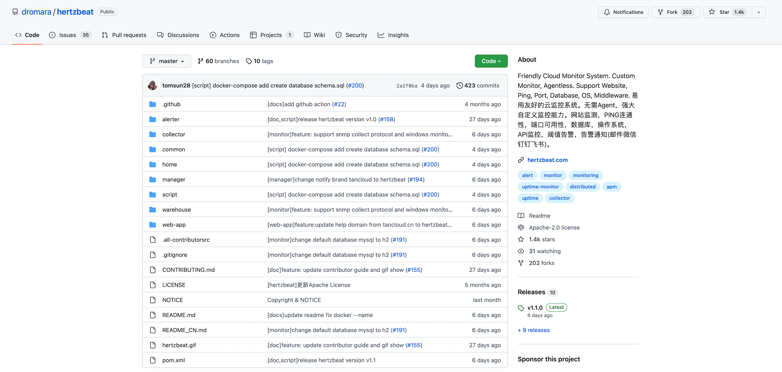Click tomsun28's avatar image
Screen dimensions: 782x372
point(152,85)
